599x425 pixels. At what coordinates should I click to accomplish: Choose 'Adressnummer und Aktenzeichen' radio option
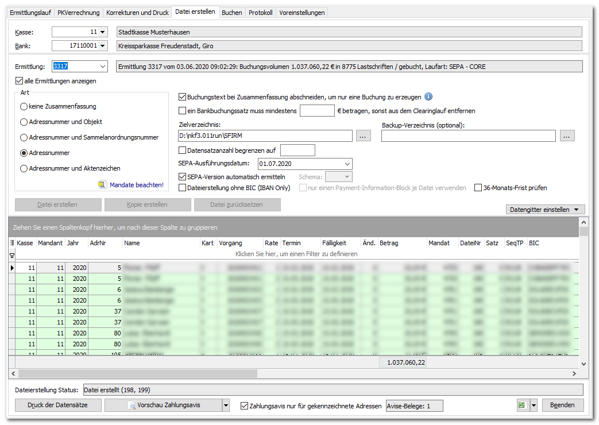[x=24, y=168]
